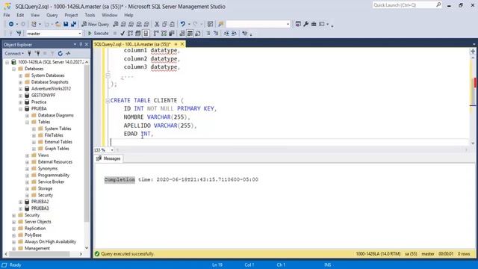This screenshot has width=478, height=269.
Task: Click the editor vertical scrollbar
Action: [473, 99]
